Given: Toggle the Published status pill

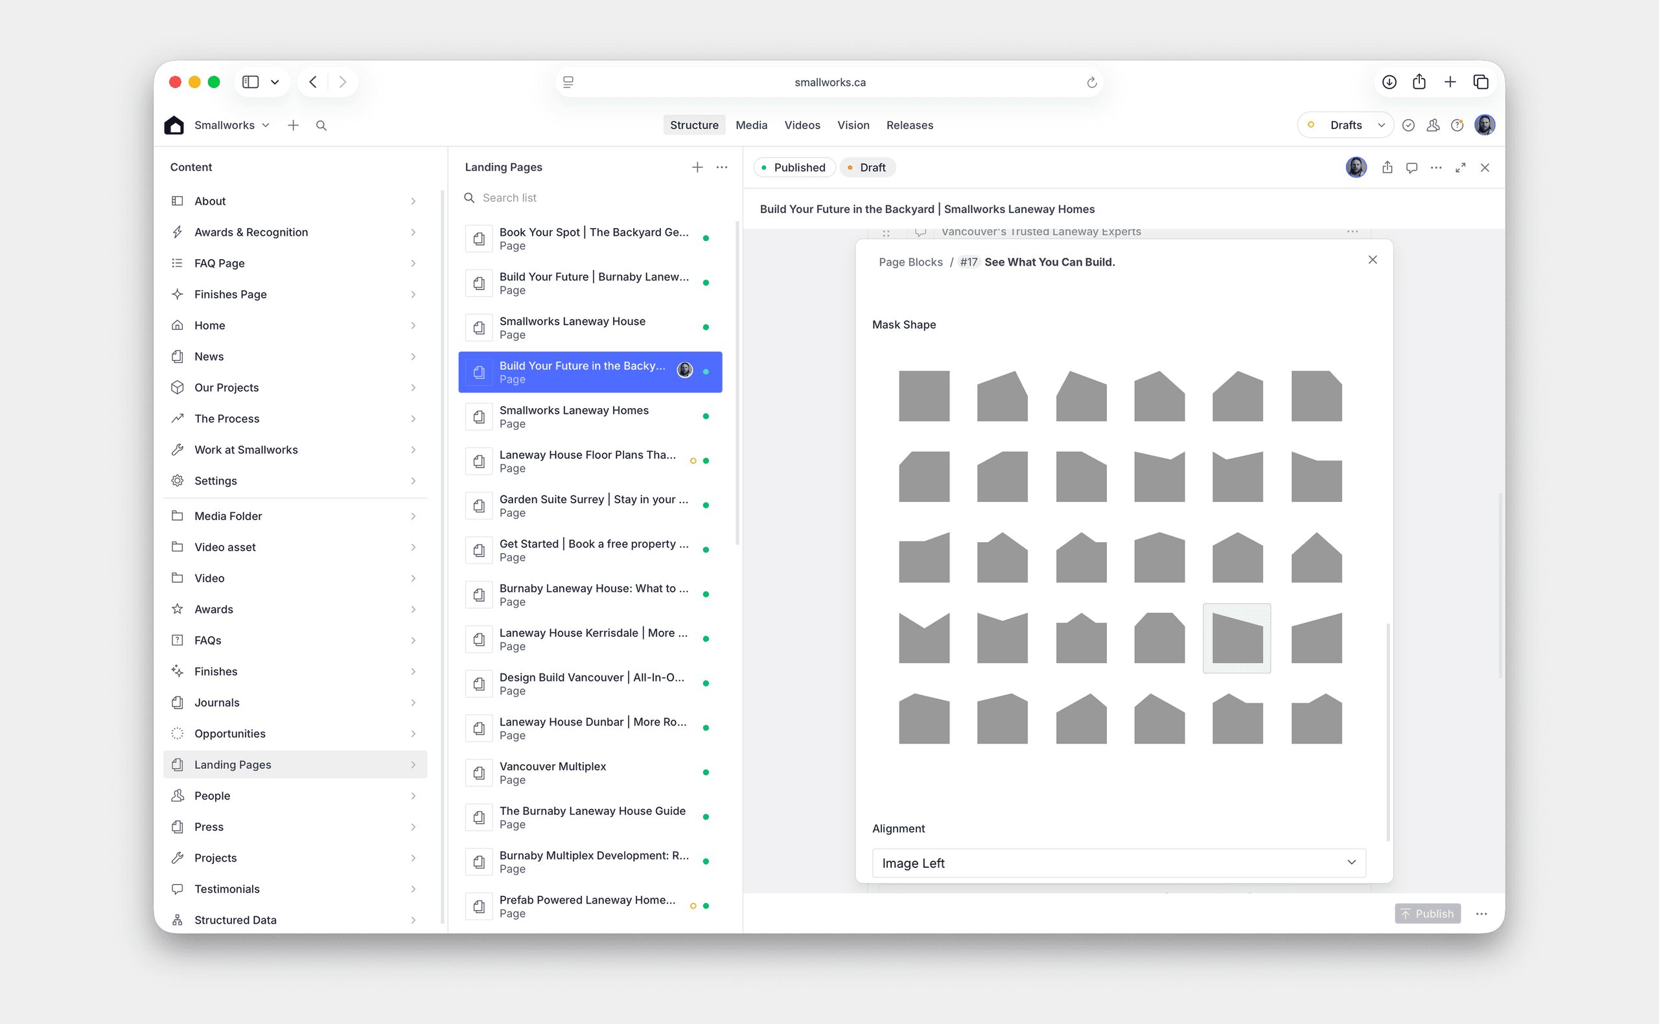Looking at the screenshot, I should click(x=794, y=167).
